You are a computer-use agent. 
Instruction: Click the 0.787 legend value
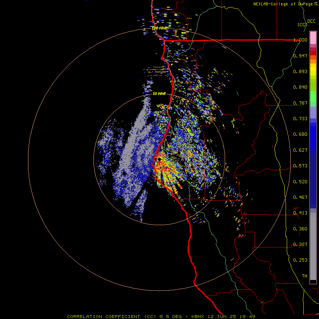tap(300, 103)
